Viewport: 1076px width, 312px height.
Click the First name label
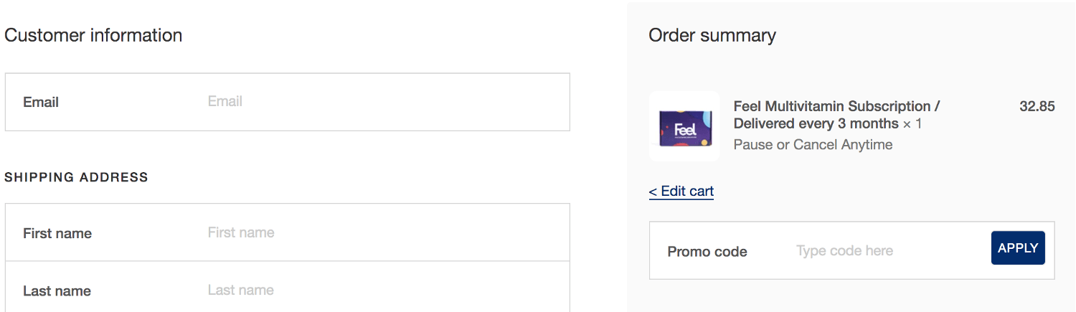57,233
